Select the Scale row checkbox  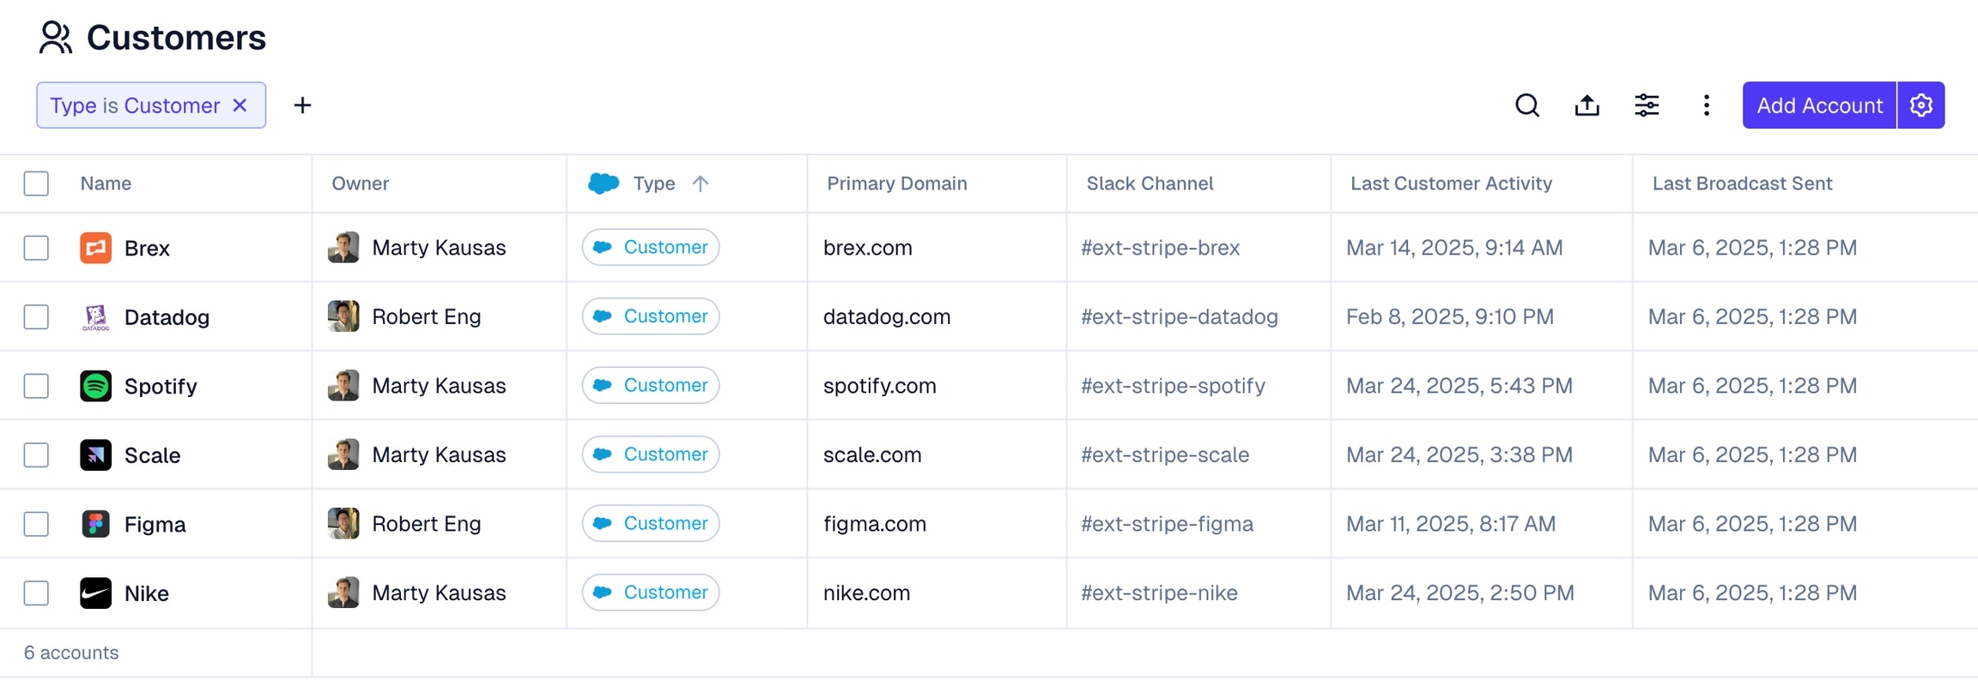tap(36, 455)
